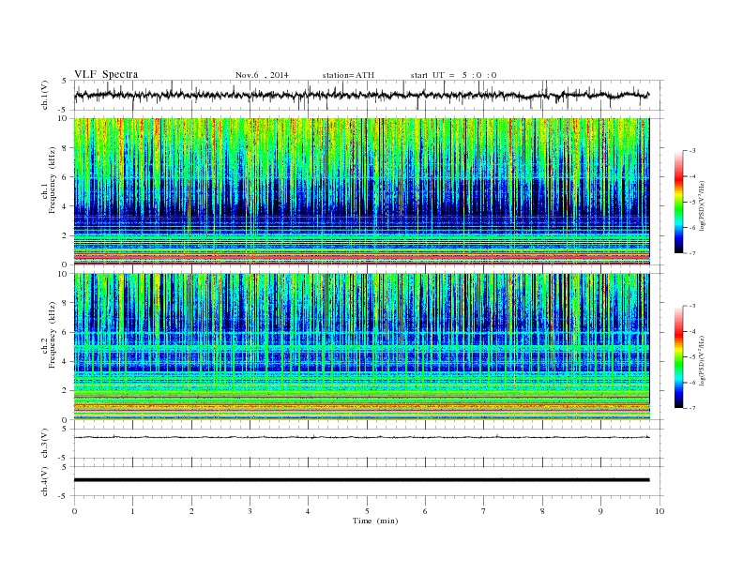
Task: Click time axis tick label "1"
Action: point(132,511)
